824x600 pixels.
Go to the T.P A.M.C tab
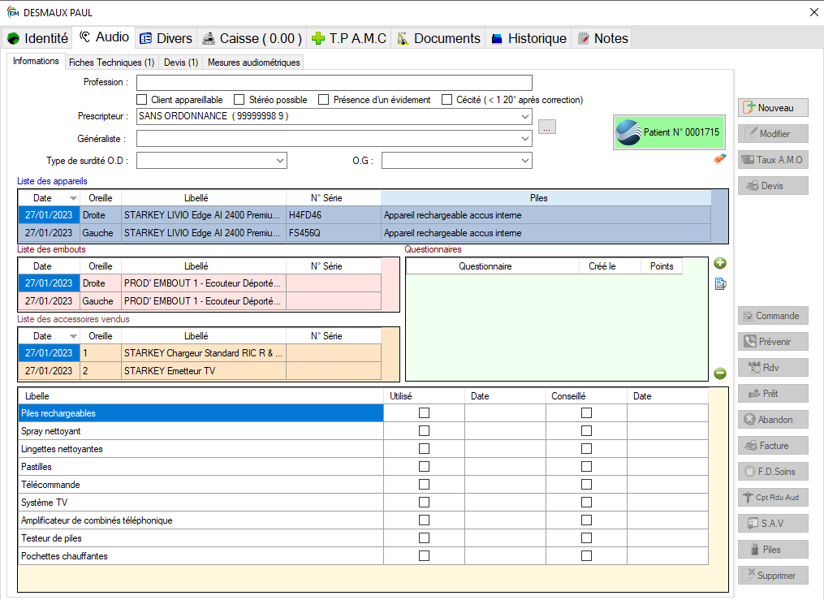click(x=349, y=38)
